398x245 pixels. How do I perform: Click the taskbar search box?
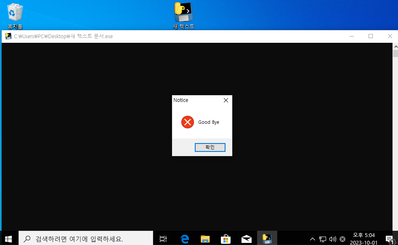click(86, 239)
